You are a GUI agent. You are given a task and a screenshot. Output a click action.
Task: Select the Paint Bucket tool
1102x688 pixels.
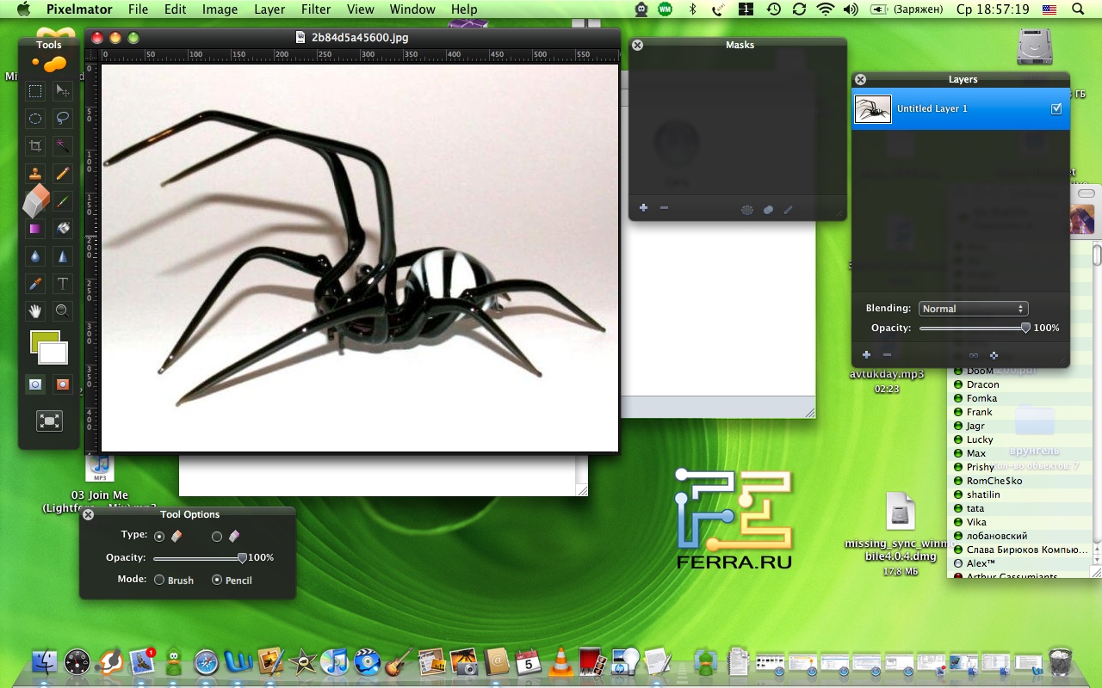click(63, 229)
